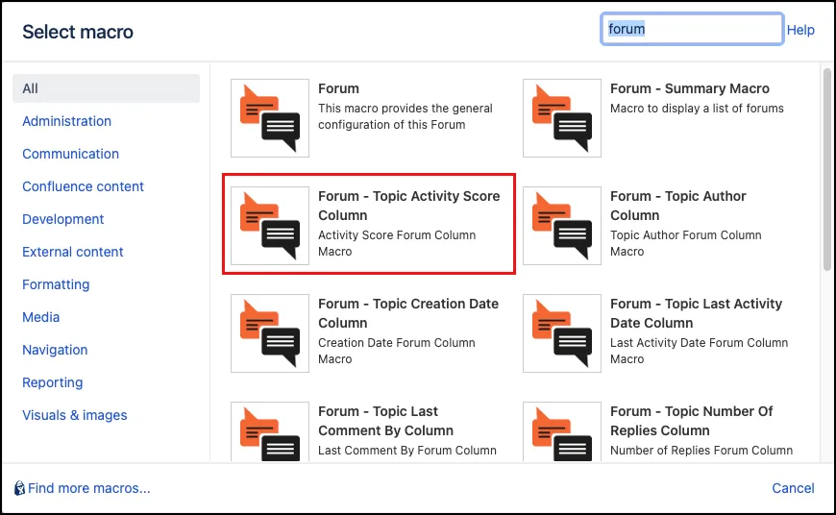The width and height of the screenshot is (836, 515).
Task: Click Forum - Topic Last Comment By Column title
Action: [385, 421]
